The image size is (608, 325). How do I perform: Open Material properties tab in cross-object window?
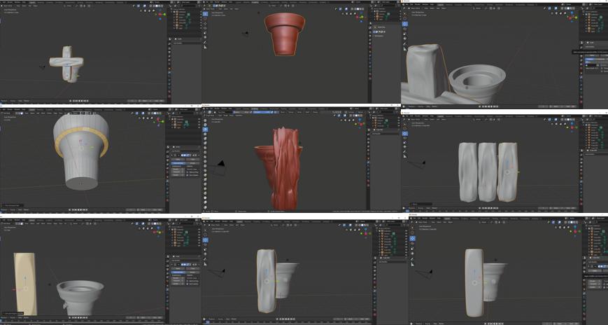coord(169,92)
